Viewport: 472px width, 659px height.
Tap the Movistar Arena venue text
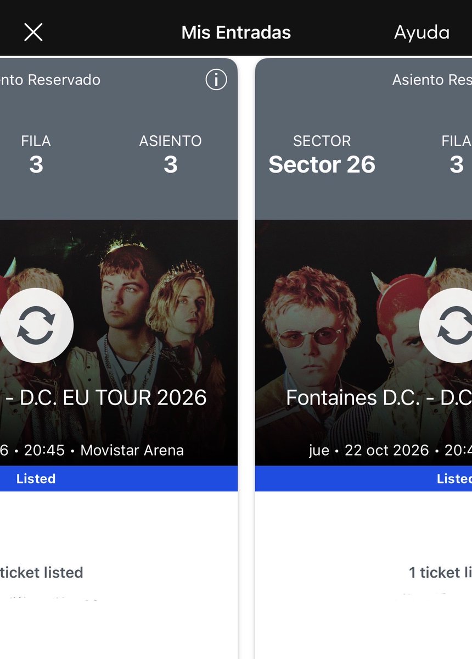coord(132,450)
